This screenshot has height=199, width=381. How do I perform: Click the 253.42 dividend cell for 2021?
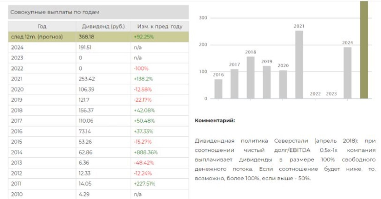coord(87,79)
